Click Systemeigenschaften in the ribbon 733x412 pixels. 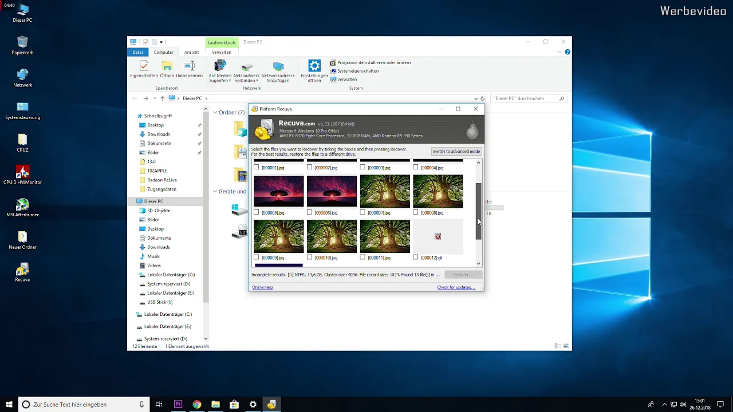[354, 71]
